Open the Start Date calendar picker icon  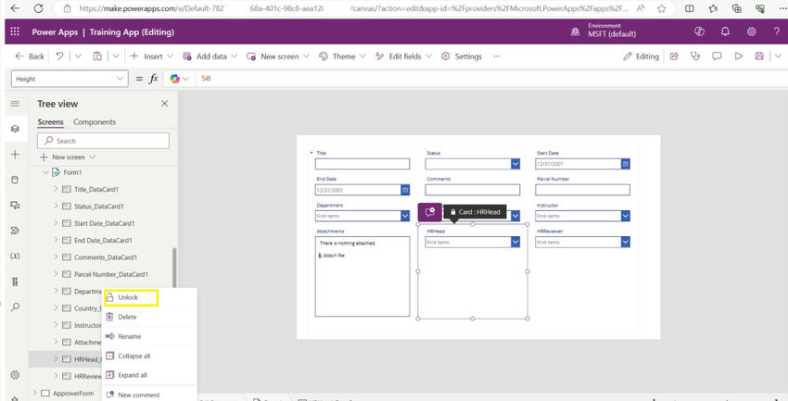625,164
